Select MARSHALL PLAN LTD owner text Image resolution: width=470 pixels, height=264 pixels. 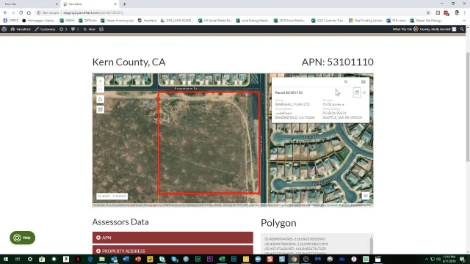click(292, 104)
